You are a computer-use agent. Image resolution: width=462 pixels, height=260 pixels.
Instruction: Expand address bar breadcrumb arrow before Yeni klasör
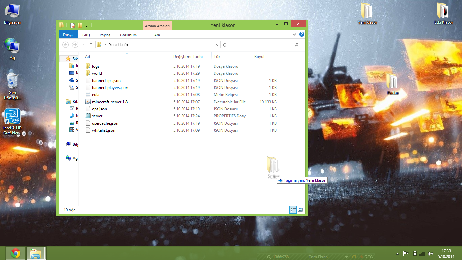click(x=105, y=45)
